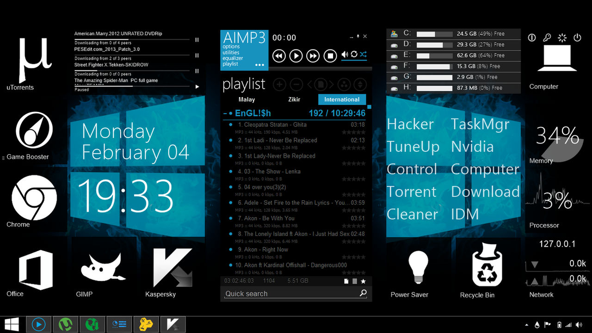592x333 pixels.
Task: Click the playlist add (plus) button
Action: pos(280,85)
